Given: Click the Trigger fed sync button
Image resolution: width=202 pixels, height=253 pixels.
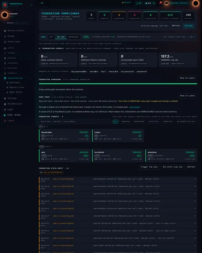Looking at the screenshot, I should (x=149, y=167).
